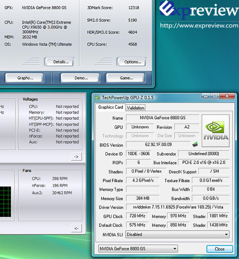Click the Revision A2 field
239x259 pixels.
click(187, 127)
